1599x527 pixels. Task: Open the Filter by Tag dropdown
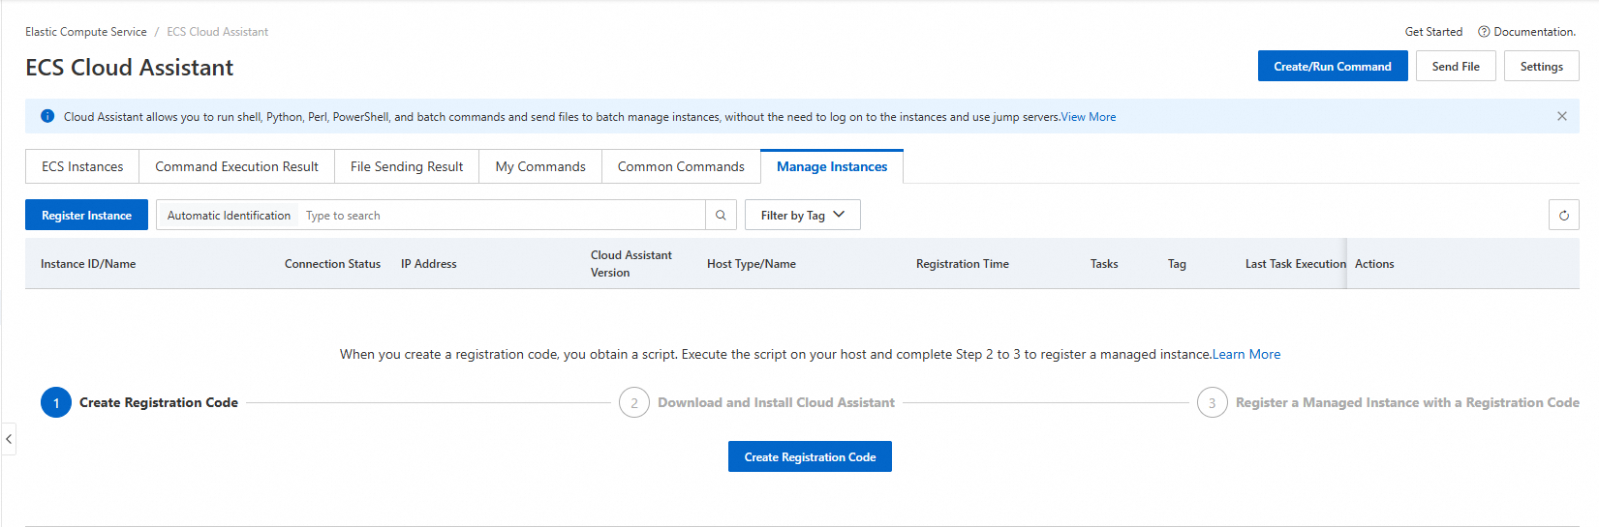click(803, 216)
